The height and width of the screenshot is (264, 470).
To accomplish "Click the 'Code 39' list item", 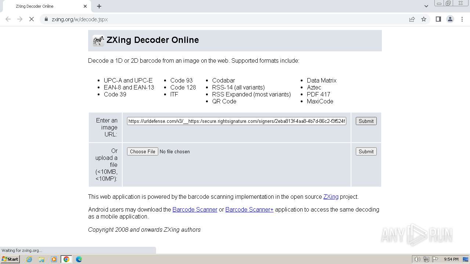I will [115, 94].
